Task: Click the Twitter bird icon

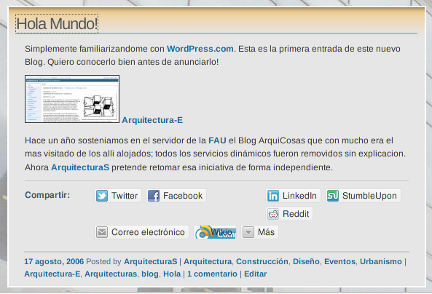Action: (x=102, y=196)
